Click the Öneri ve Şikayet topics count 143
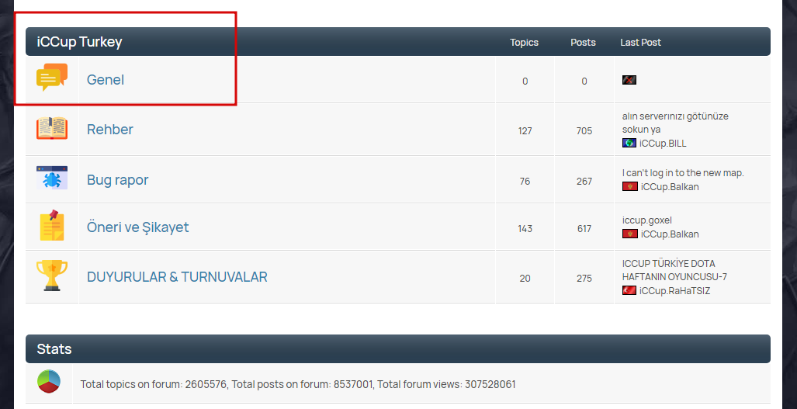Viewport: 797px width, 409px height. pyautogui.click(x=525, y=229)
